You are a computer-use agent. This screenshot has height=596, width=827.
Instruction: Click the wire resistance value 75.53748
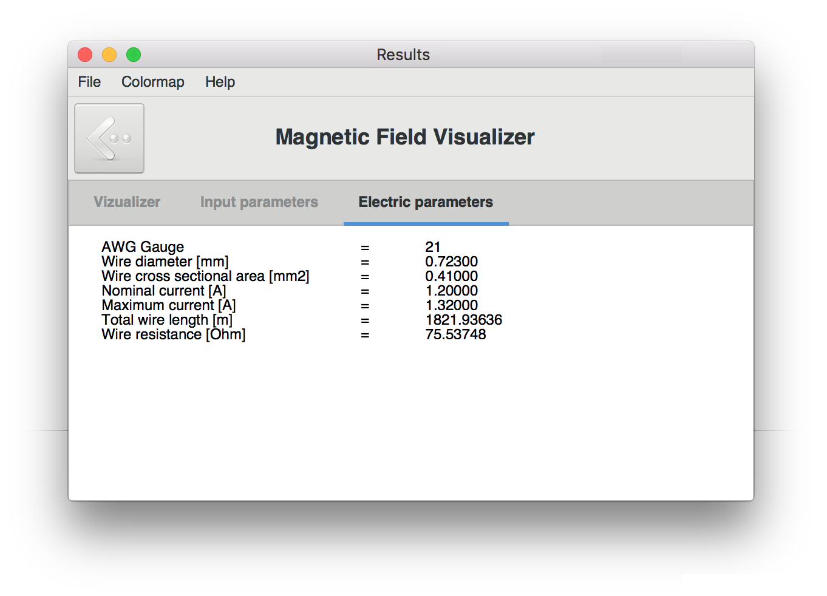(x=455, y=334)
